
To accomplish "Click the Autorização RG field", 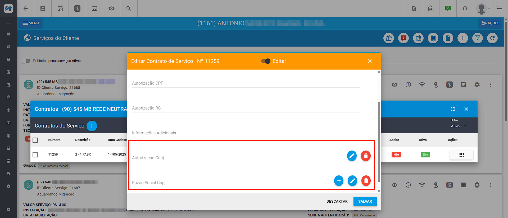I will click(x=246, y=108).
